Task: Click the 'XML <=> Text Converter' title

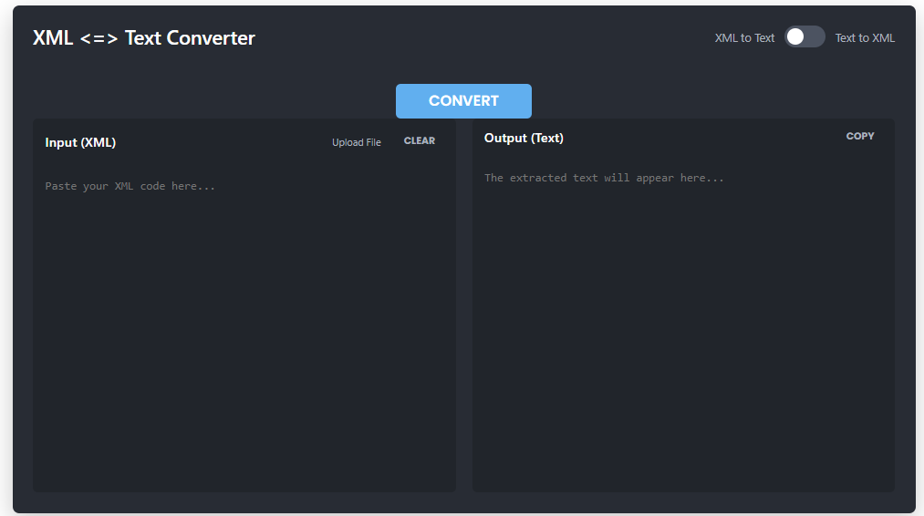Action: [x=144, y=37]
